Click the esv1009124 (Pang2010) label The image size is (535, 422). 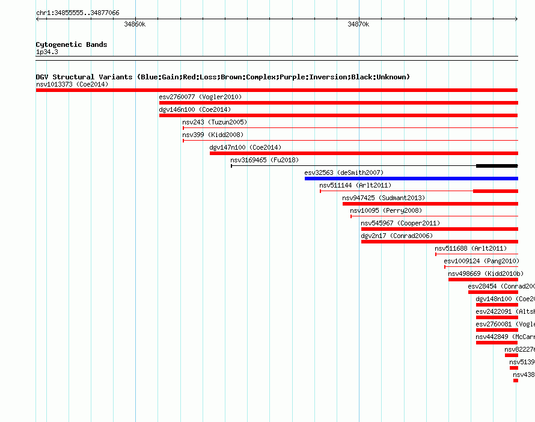click(481, 261)
